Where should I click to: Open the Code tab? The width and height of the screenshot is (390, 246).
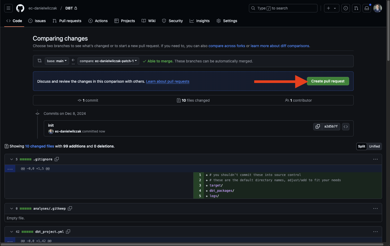coord(14,21)
